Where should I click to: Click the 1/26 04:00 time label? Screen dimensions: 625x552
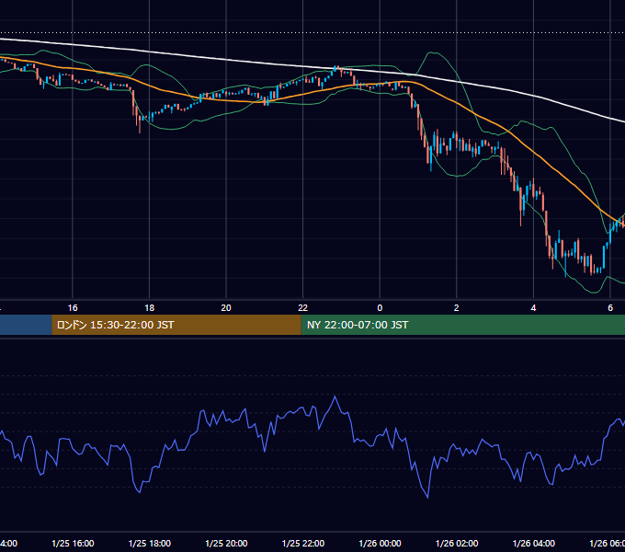(534, 543)
